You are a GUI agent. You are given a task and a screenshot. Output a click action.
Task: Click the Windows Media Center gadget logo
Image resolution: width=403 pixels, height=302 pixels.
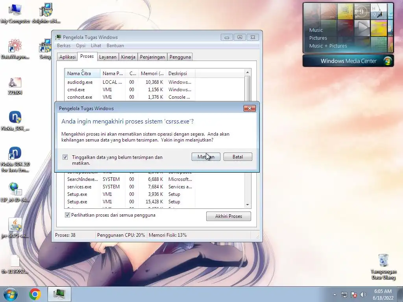click(387, 61)
